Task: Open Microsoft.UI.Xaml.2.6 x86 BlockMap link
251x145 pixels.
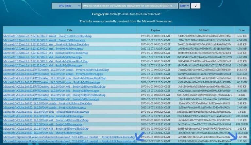Action: [x=46, y=61]
